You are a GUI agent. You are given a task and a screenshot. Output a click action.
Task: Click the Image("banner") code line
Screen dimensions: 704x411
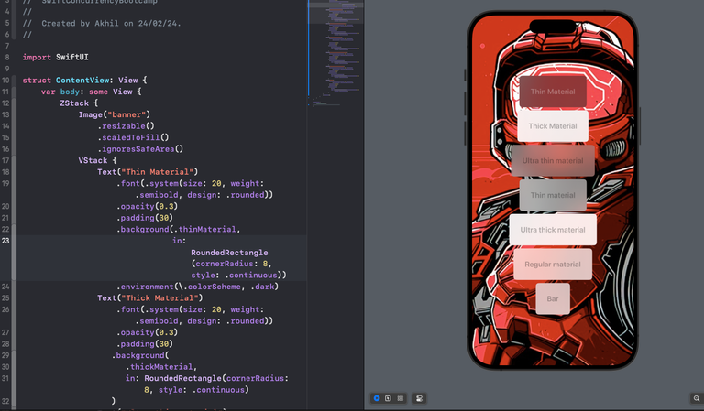(115, 114)
